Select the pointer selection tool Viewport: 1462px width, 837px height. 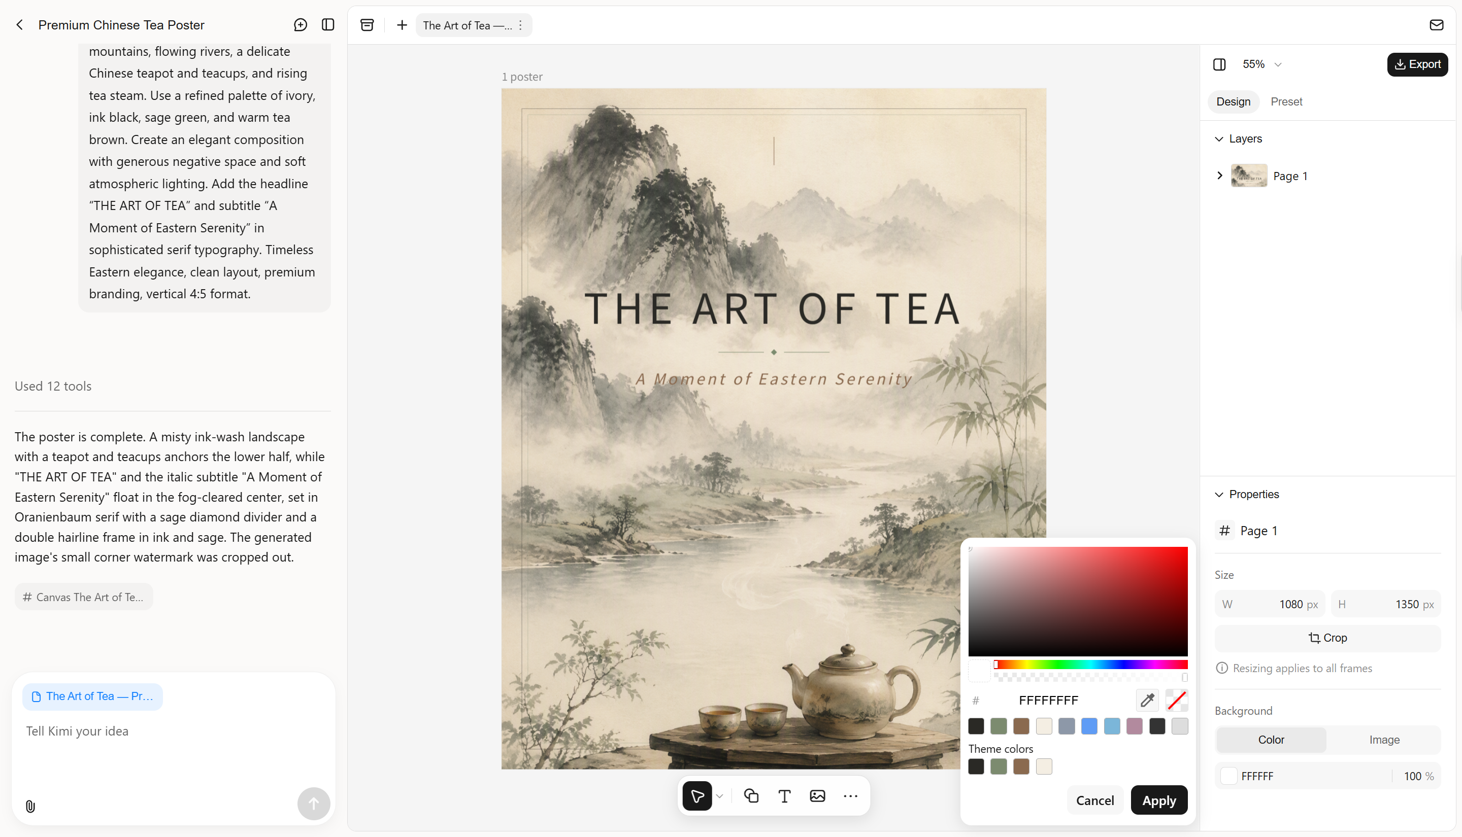coord(697,795)
